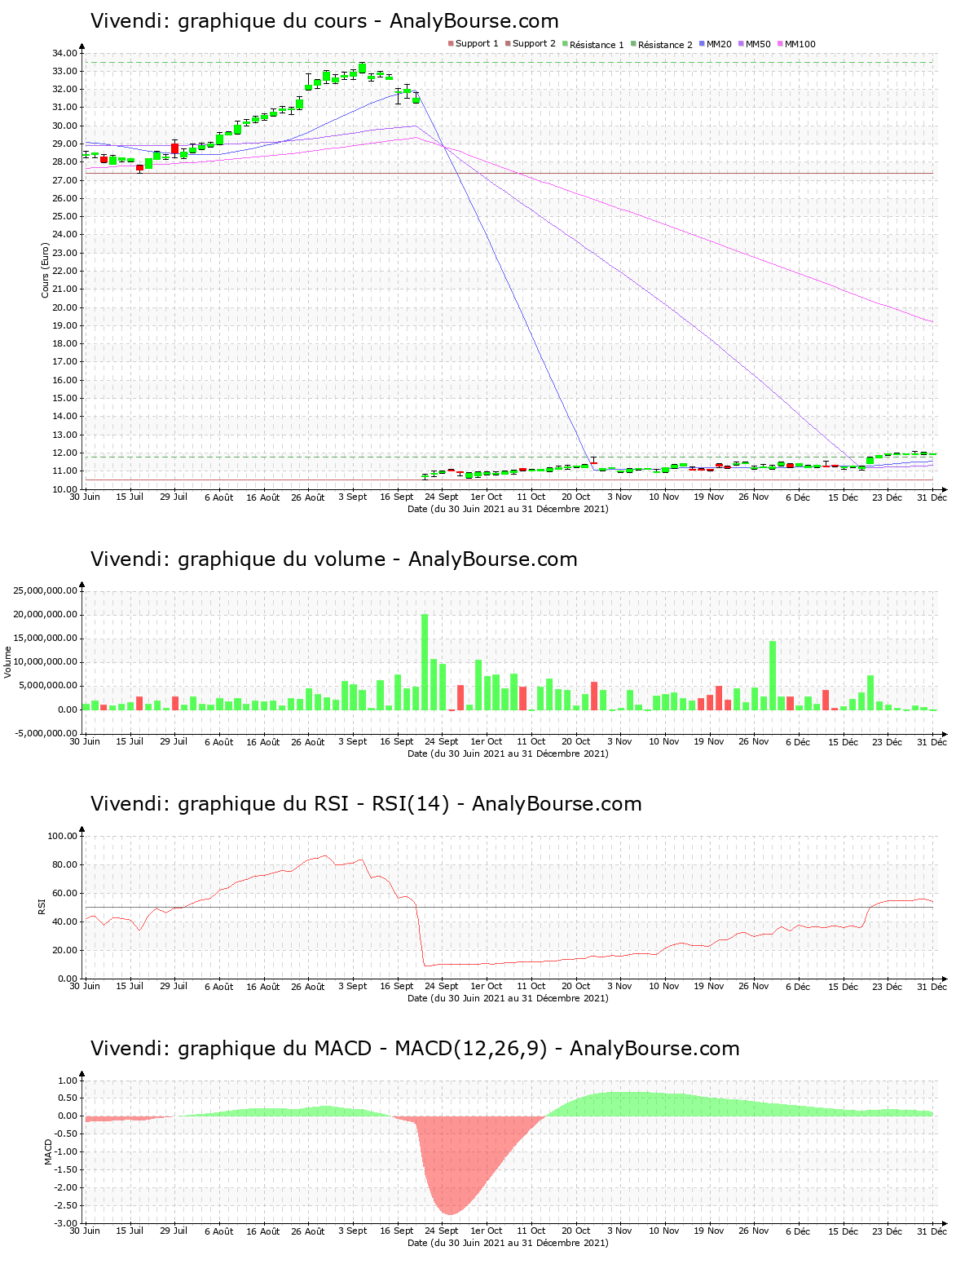Viewport: 978px width, 1264px height.
Task: Click '16 Août' on the volume chart date axis
Action: tap(263, 742)
